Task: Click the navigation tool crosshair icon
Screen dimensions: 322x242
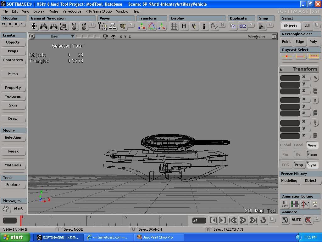Action: tap(34, 26)
